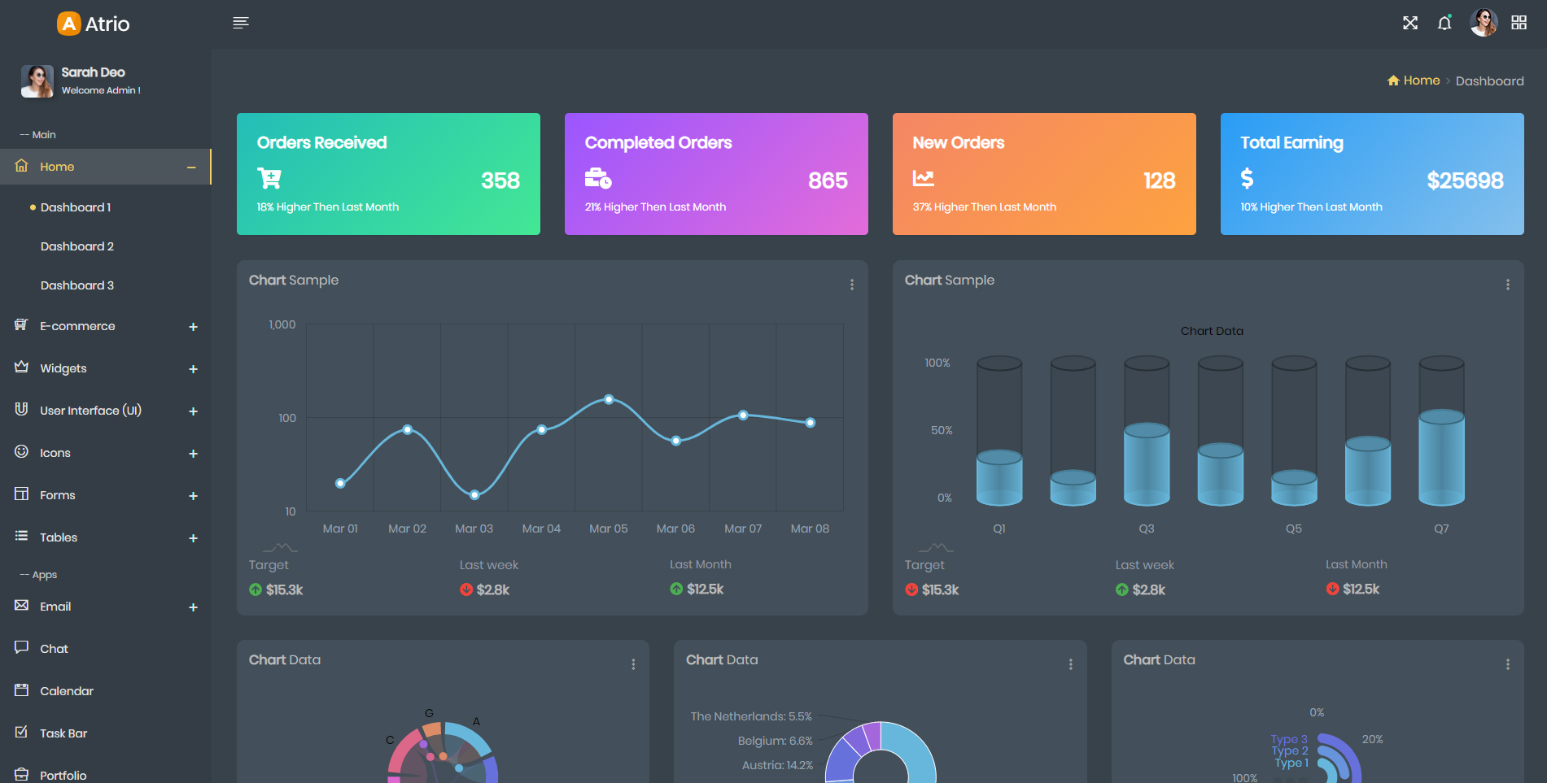Open options menu of last Chart Data card
This screenshot has height=783, width=1547.
[x=1508, y=664]
